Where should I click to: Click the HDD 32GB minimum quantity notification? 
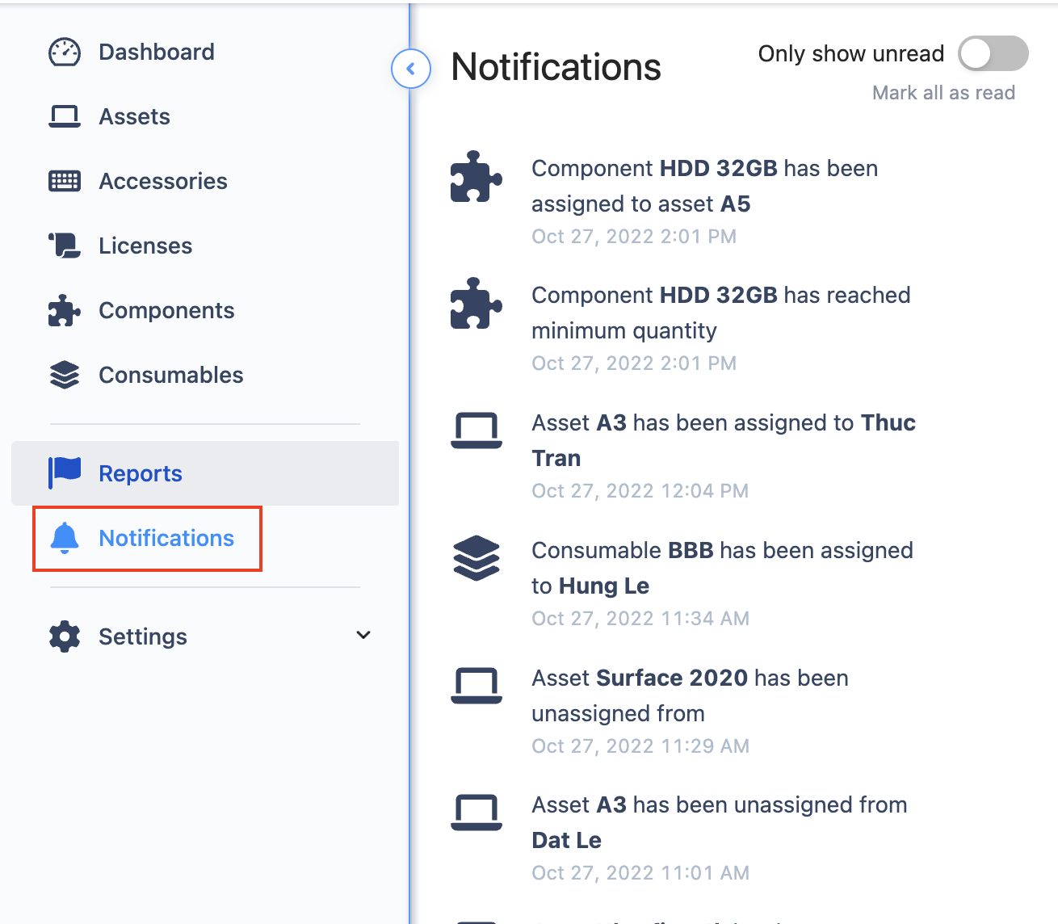point(720,313)
